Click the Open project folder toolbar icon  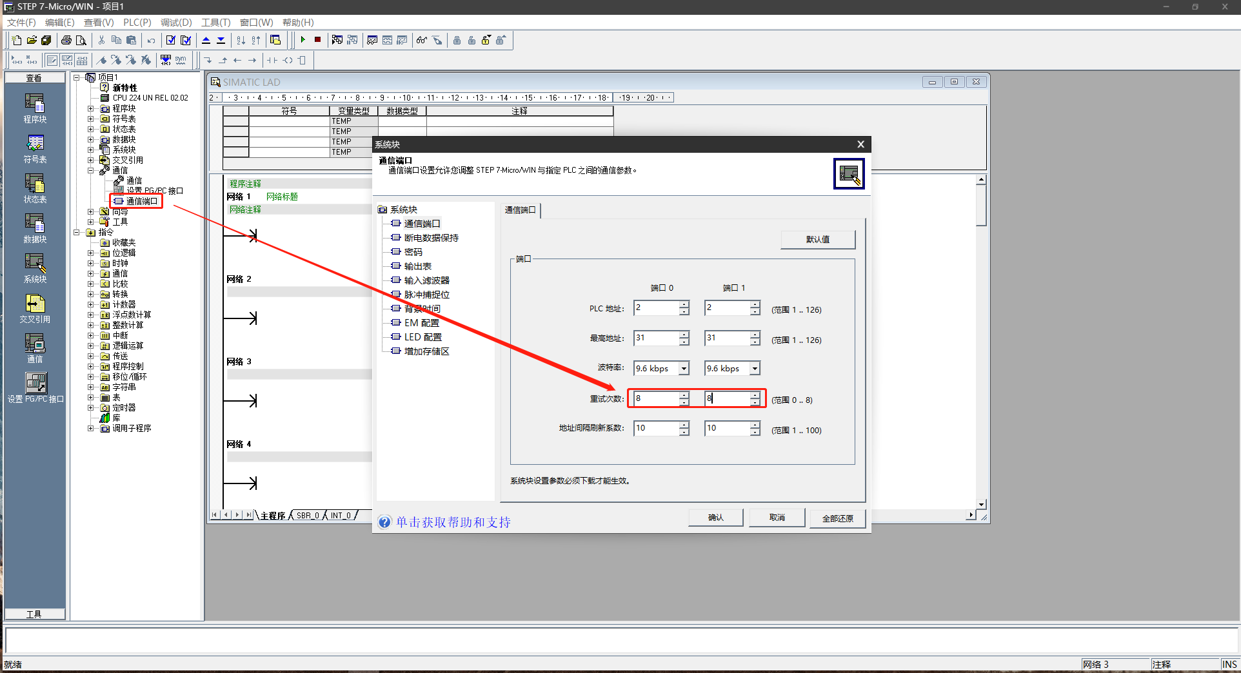pos(31,40)
